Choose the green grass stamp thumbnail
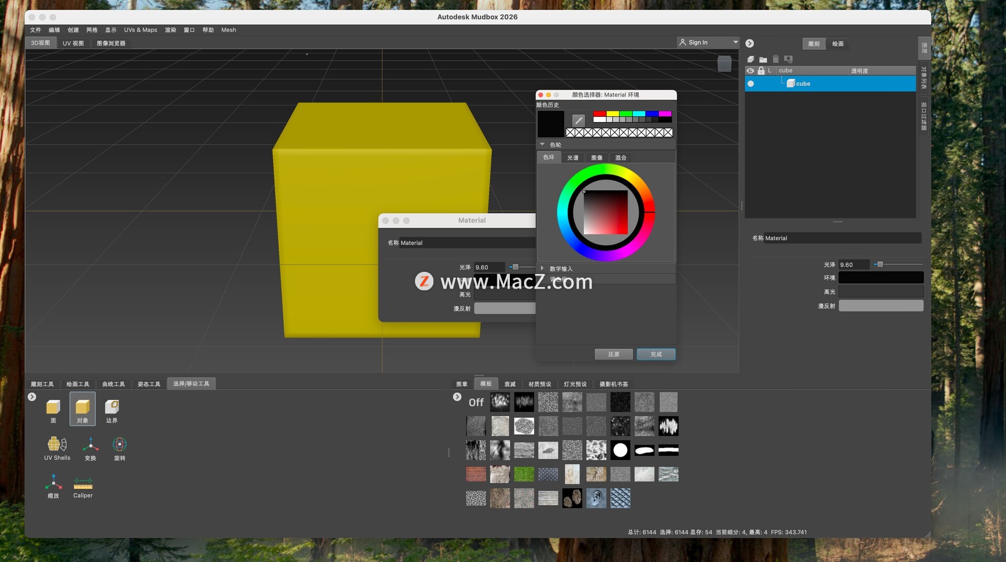 [x=524, y=474]
